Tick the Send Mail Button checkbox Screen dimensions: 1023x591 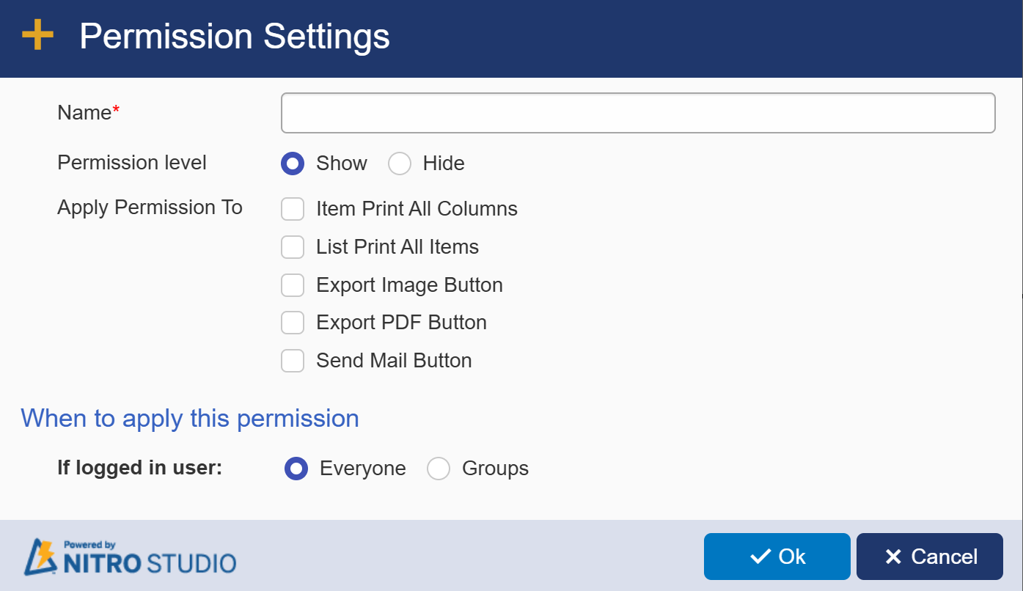pyautogui.click(x=293, y=361)
